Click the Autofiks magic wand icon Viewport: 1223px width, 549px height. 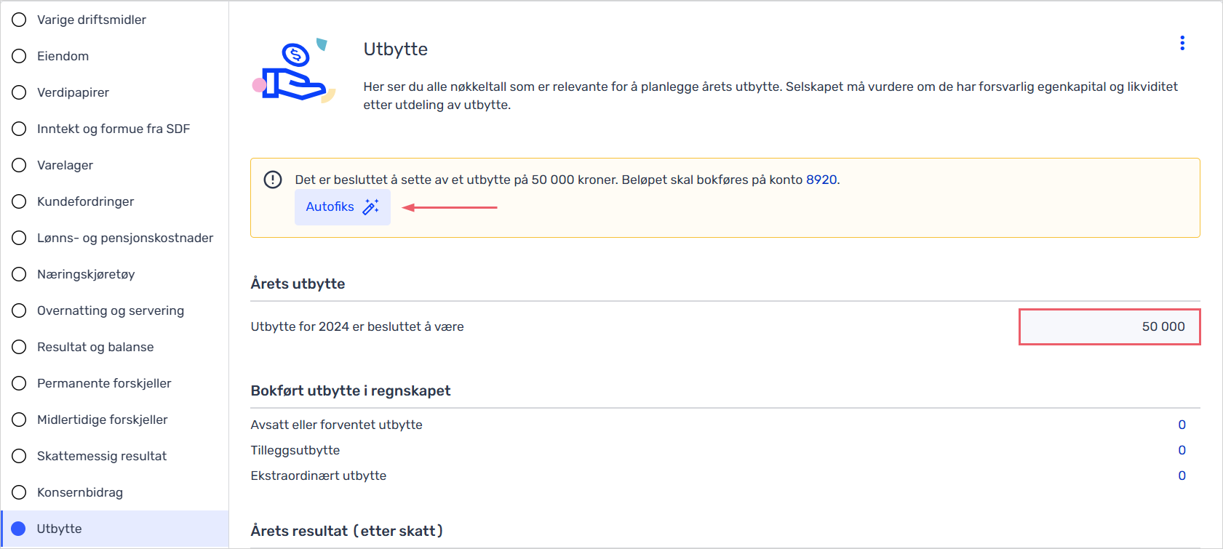point(371,207)
